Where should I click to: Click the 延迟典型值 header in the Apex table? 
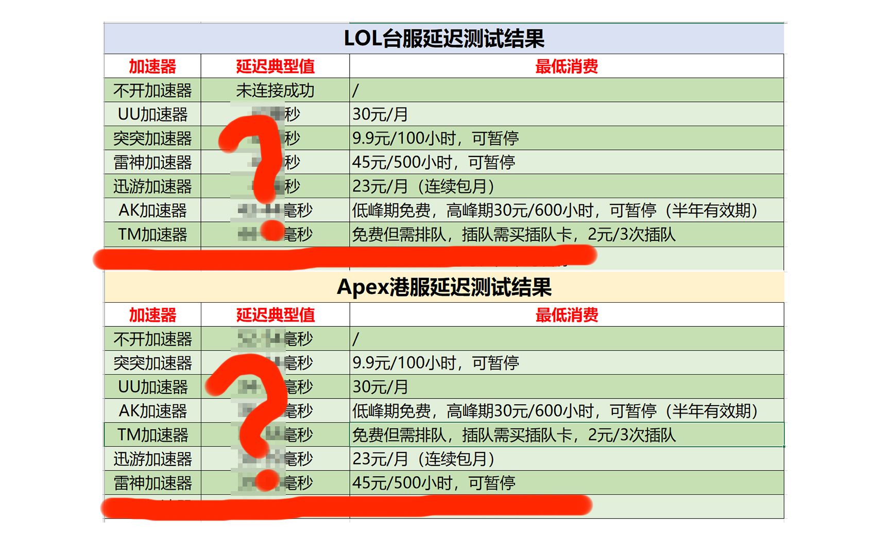275,315
